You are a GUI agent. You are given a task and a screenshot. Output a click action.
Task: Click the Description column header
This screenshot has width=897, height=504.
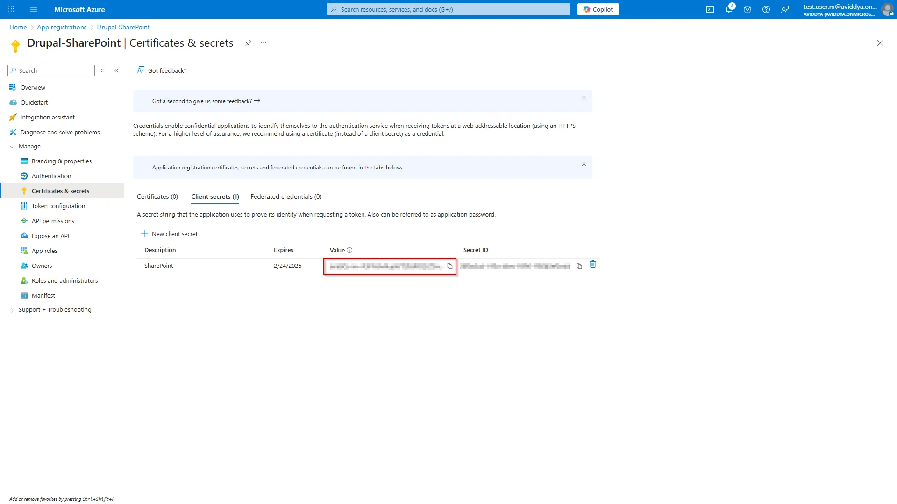point(160,250)
